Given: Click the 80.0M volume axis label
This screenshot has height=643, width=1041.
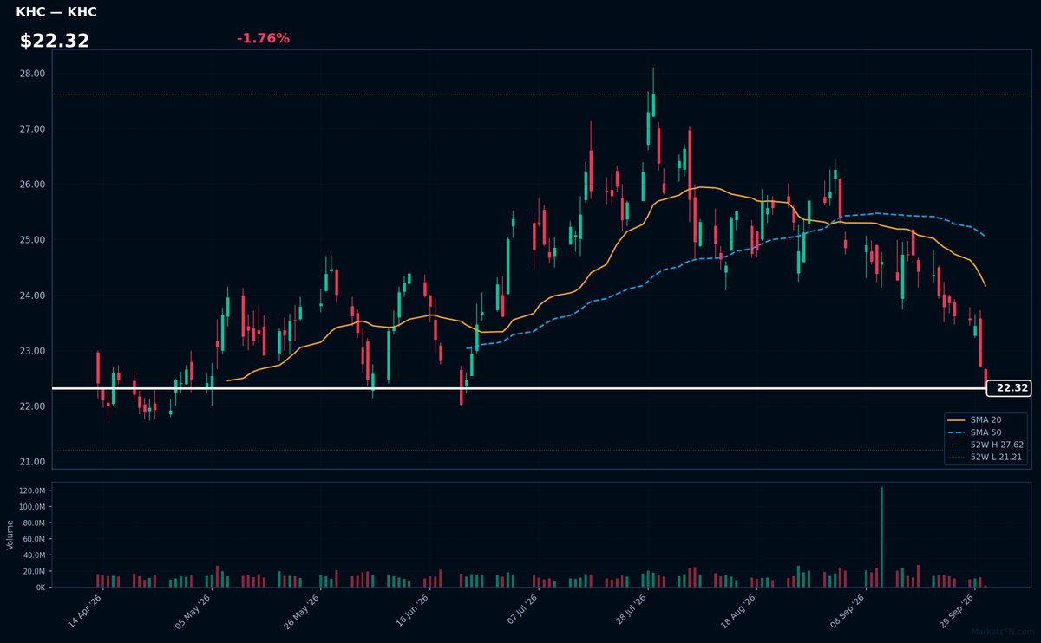Looking at the screenshot, I should click(33, 523).
